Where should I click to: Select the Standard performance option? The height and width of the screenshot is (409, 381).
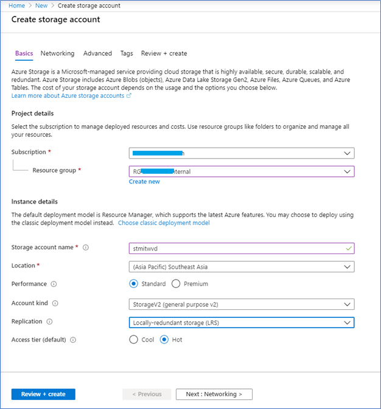point(133,284)
